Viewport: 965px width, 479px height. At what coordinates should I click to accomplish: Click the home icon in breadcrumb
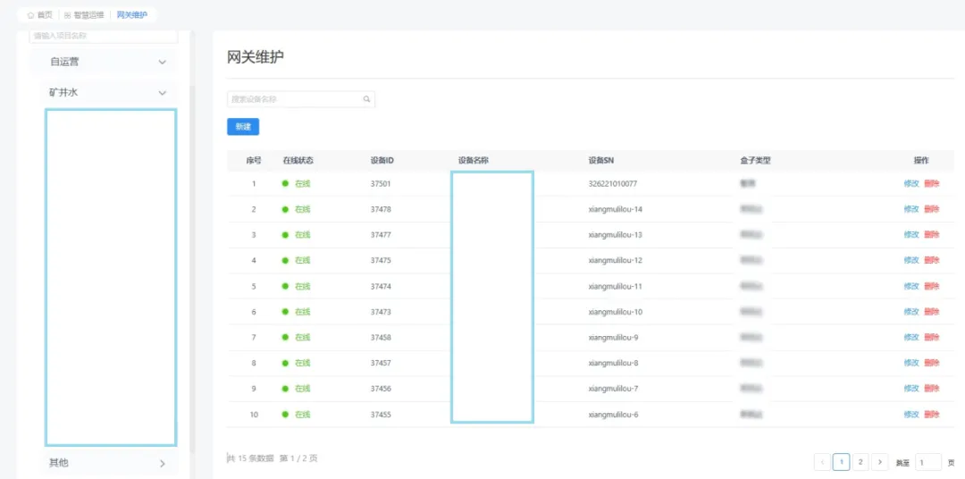click(30, 15)
